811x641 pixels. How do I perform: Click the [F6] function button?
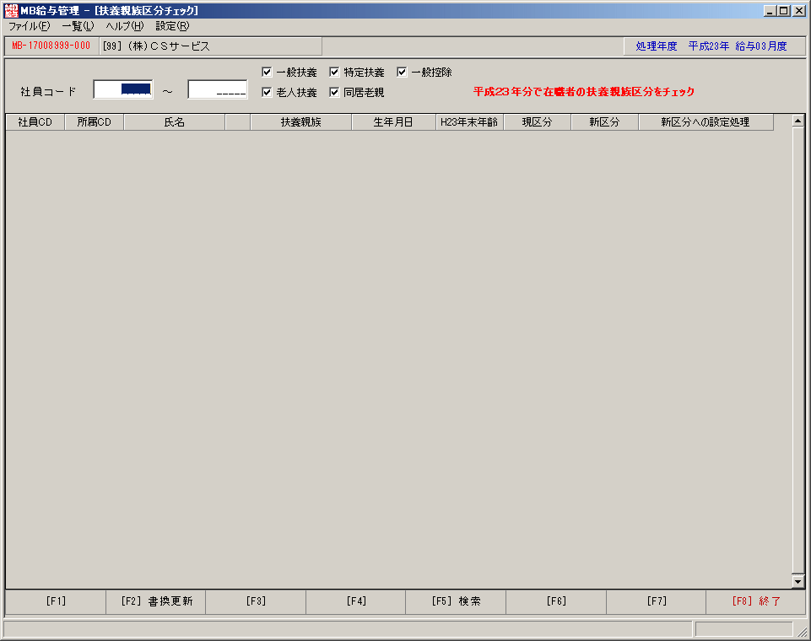pos(556,601)
